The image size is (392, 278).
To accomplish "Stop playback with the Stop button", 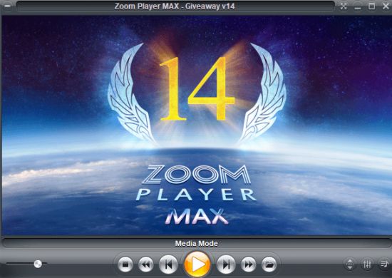I will coord(125,264).
